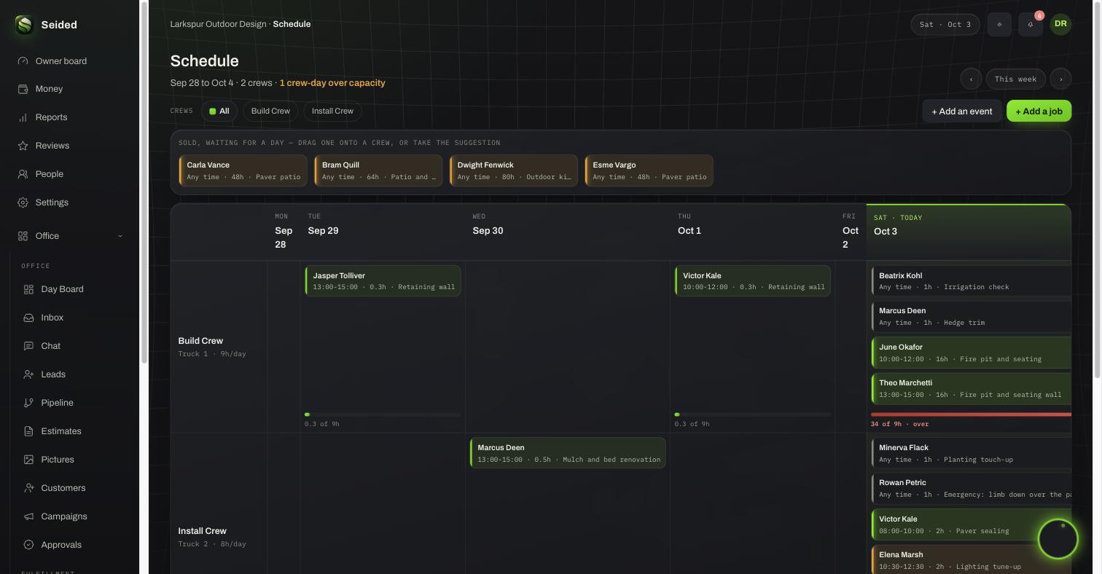
Task: Open the DR user avatar menu
Action: [1060, 24]
